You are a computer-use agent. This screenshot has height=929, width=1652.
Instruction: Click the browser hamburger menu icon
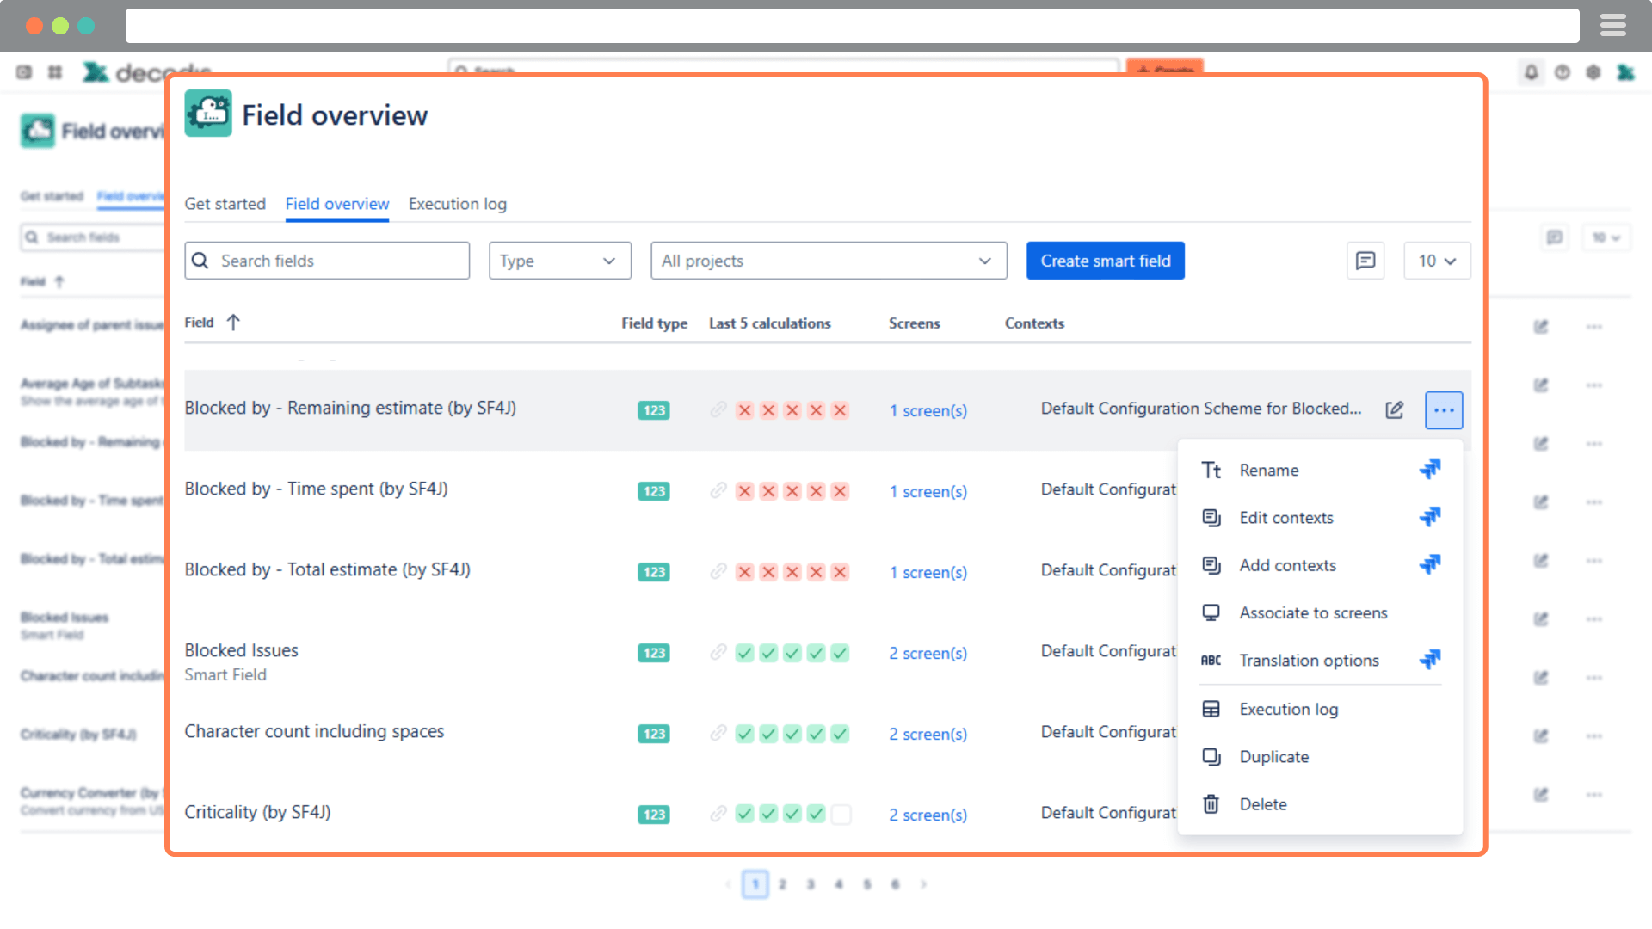click(x=1612, y=26)
